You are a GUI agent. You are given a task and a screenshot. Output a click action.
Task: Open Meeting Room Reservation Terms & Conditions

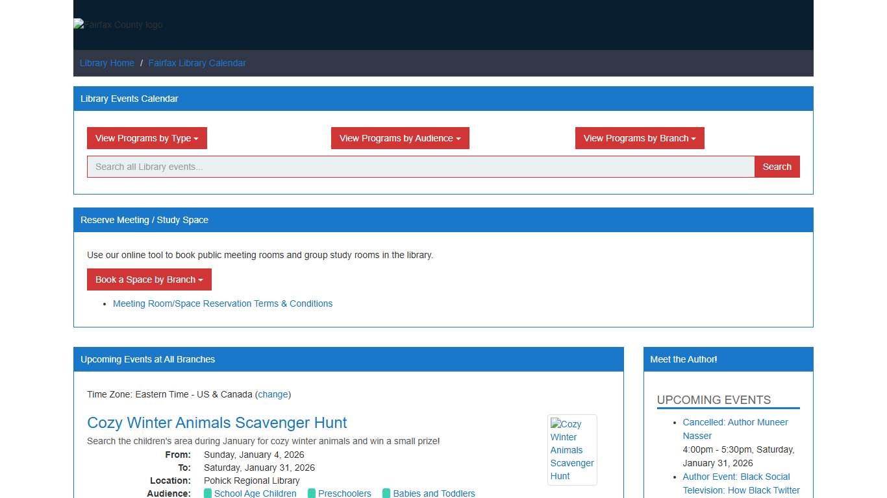click(x=223, y=303)
